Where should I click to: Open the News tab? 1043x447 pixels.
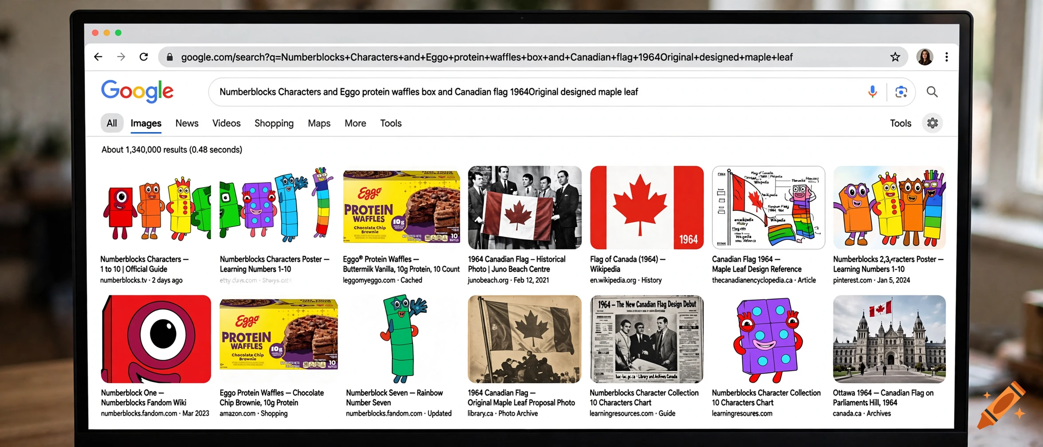point(187,123)
